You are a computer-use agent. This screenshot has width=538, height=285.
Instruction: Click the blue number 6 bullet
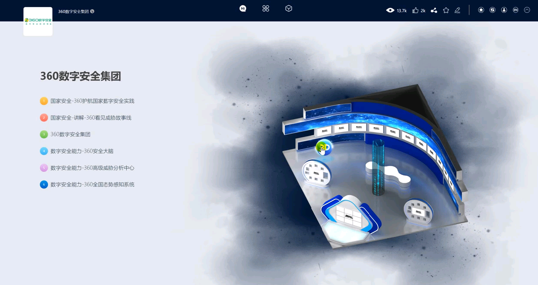pos(44,184)
